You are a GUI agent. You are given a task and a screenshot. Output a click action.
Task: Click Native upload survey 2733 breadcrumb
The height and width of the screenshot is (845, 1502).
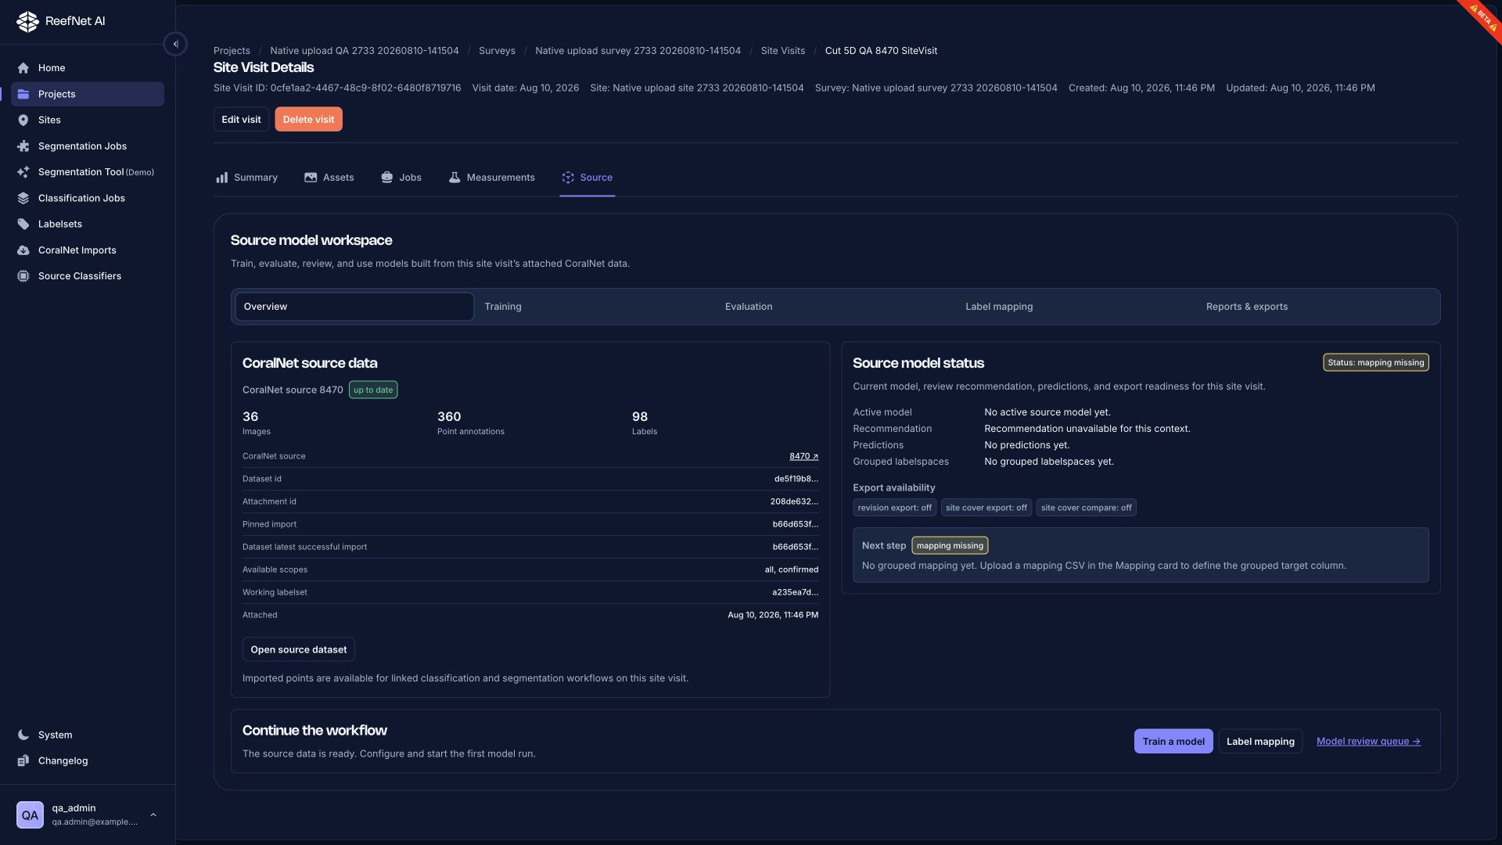[x=638, y=51]
